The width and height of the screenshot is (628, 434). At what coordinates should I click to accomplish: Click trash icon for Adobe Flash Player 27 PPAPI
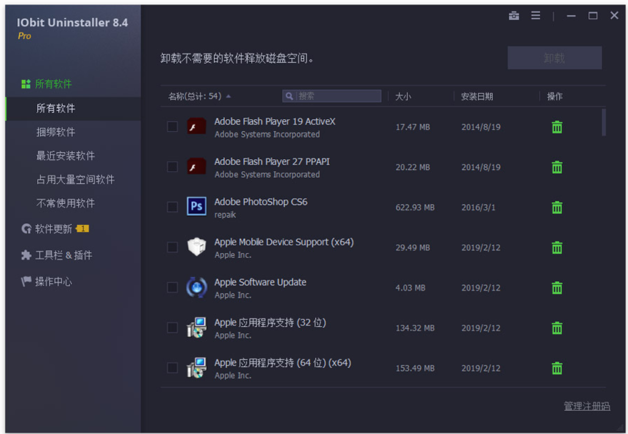point(557,168)
